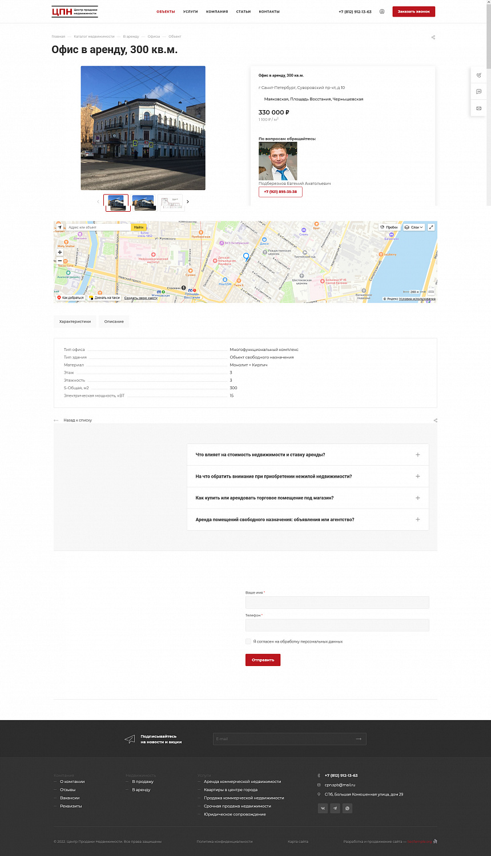Open user account icon in header
This screenshot has height=856, width=491.
tap(382, 11)
